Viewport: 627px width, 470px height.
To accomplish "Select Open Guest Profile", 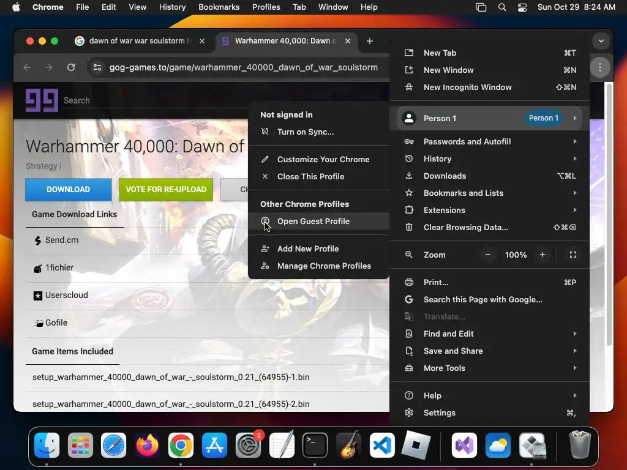I will pos(318,221).
